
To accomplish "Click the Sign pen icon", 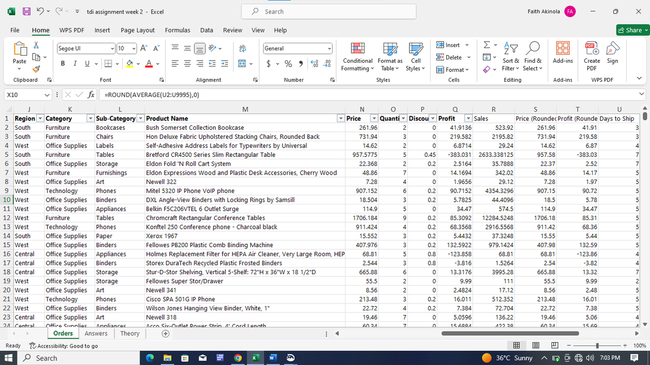I will click(x=612, y=54).
